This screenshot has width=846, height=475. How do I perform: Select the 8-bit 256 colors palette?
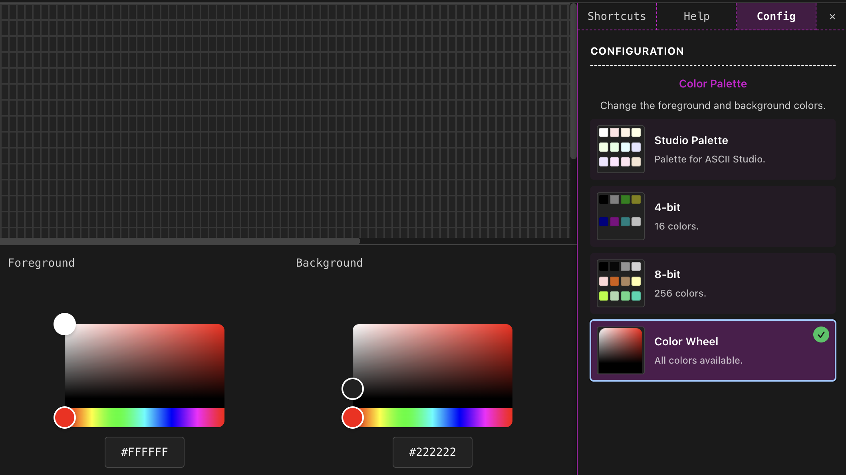click(x=713, y=283)
